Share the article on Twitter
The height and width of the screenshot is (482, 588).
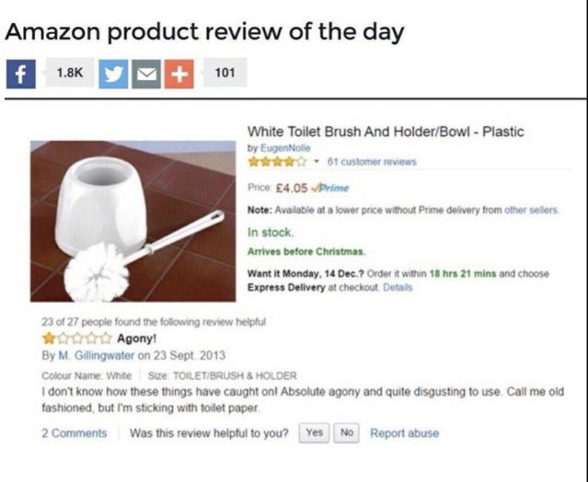point(113,71)
